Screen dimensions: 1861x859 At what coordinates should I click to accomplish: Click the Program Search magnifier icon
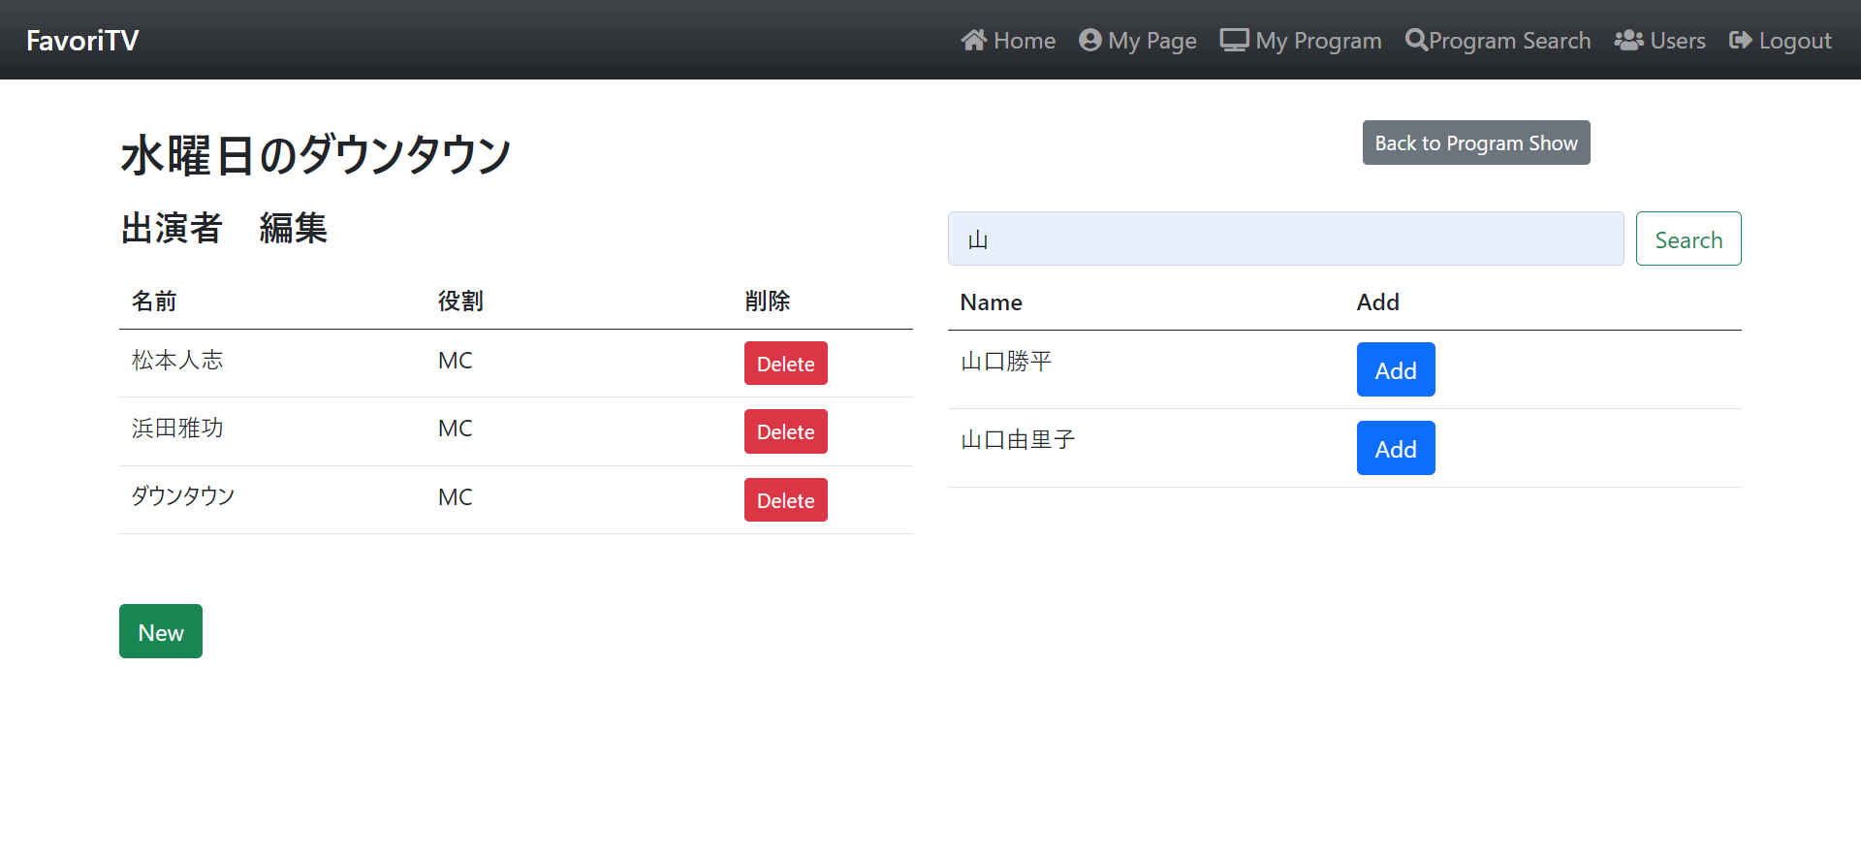[x=1416, y=40]
